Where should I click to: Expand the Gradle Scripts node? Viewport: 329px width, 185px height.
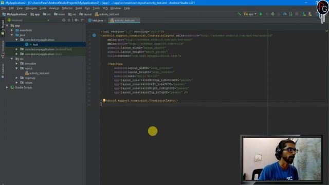coord(7,87)
